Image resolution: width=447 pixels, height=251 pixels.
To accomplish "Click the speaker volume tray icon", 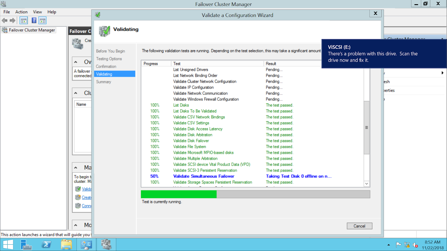I will tap(415, 245).
